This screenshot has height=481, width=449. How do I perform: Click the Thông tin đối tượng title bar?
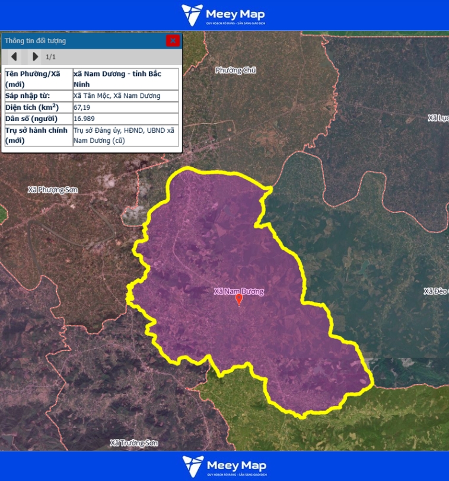[x=83, y=41]
